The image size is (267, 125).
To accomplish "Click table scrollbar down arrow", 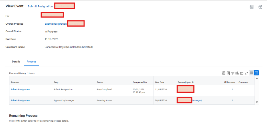I will (x=257, y=102).
